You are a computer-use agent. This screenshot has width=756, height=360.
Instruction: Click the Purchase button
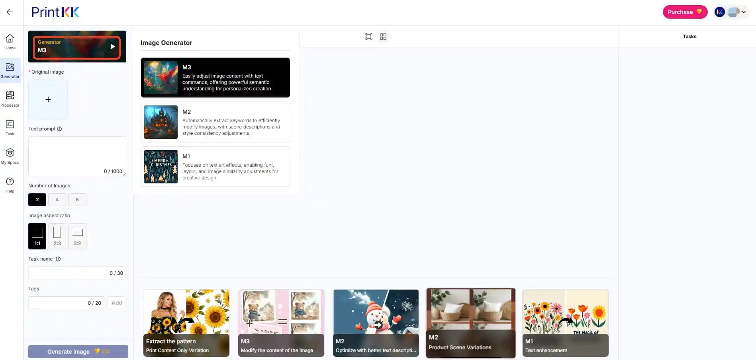pyautogui.click(x=684, y=12)
